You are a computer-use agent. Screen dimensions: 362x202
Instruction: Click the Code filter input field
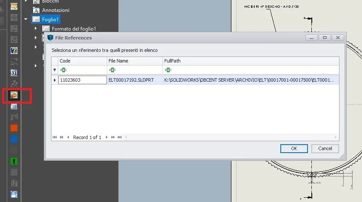point(83,70)
